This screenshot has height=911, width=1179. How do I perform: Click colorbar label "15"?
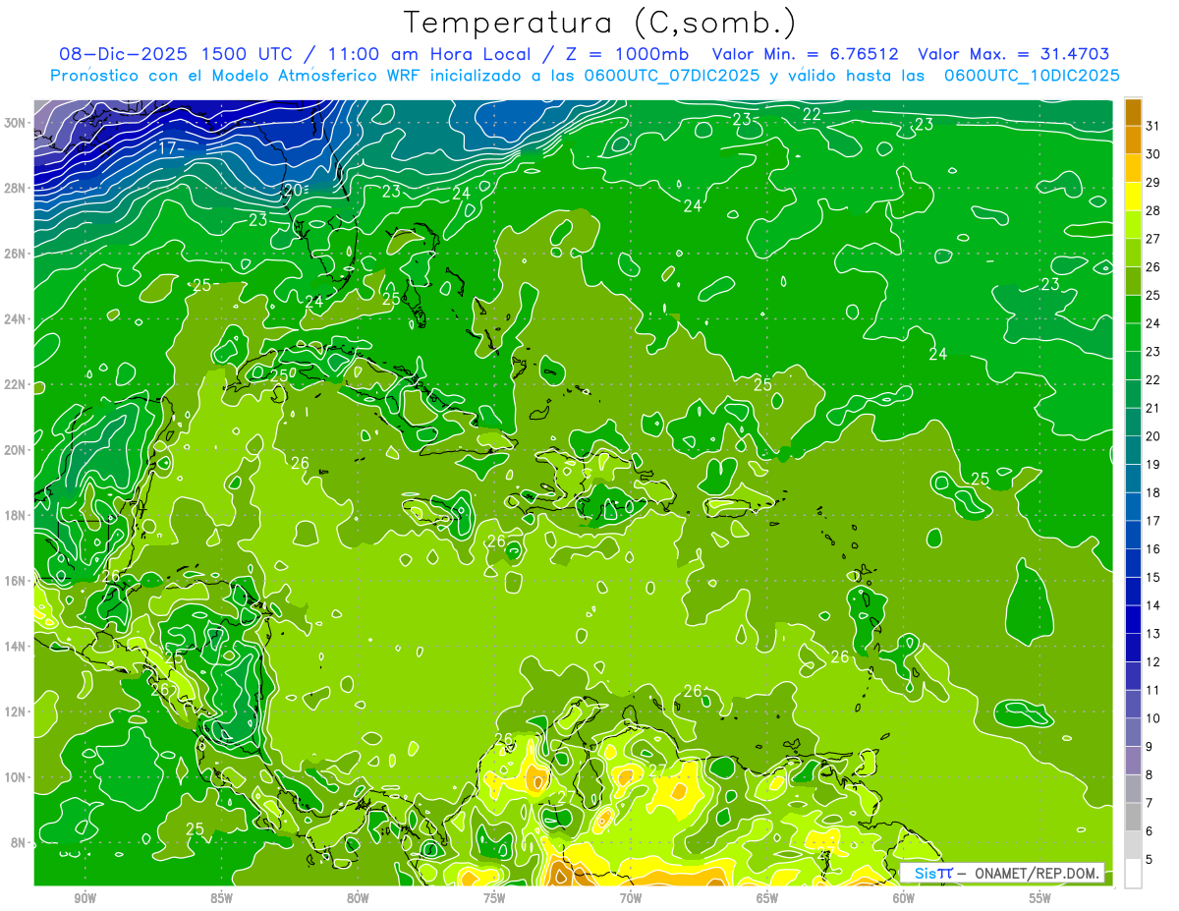click(1153, 577)
